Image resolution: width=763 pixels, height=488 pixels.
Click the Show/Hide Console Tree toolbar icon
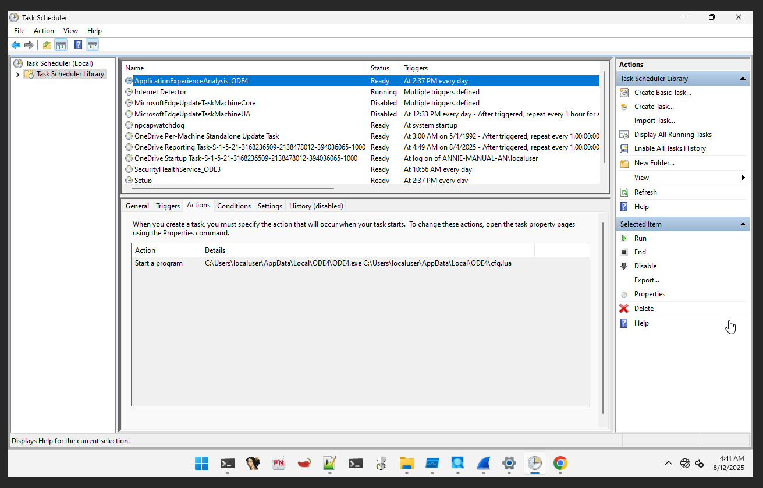click(61, 45)
